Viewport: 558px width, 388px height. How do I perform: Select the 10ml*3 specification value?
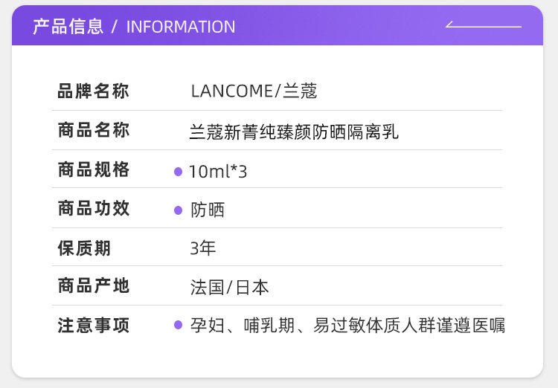[x=218, y=172]
